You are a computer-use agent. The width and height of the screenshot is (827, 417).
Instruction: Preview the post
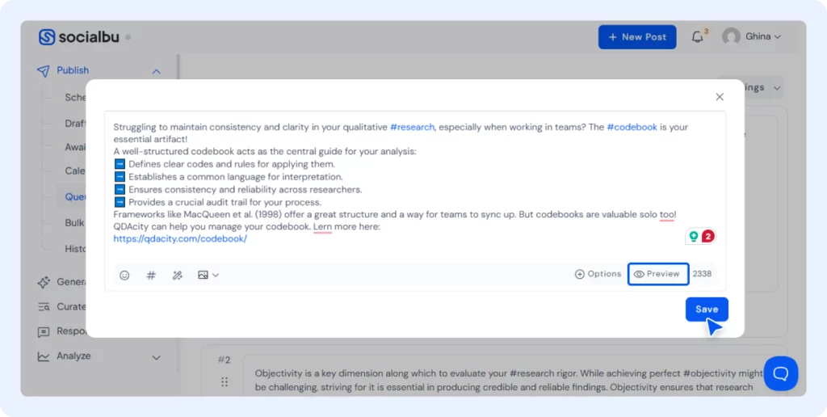pos(658,274)
